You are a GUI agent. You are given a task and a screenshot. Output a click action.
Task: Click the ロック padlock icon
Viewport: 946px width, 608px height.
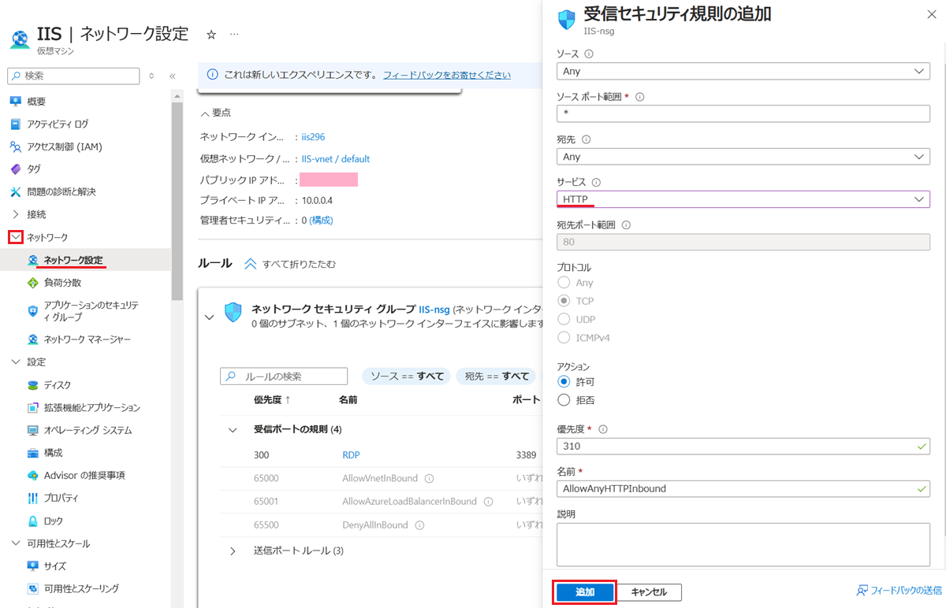[33, 521]
